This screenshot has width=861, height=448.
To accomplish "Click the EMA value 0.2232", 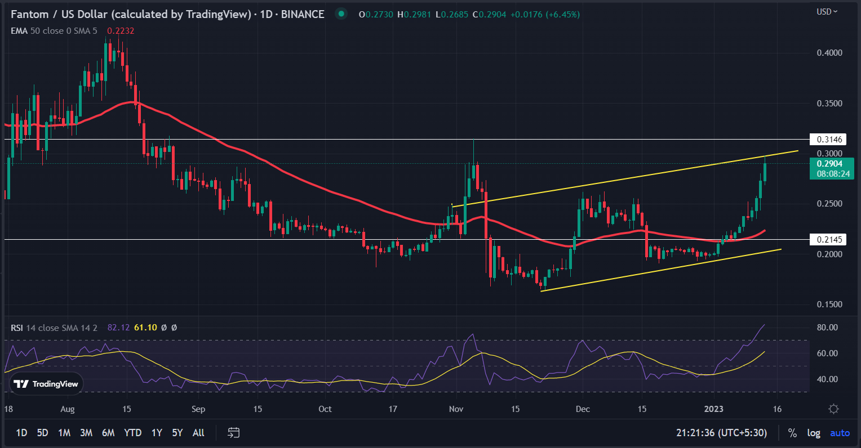I will click(121, 31).
